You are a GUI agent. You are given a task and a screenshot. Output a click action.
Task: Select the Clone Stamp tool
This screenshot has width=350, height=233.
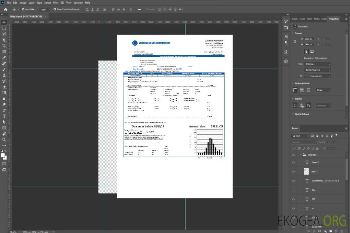pyautogui.click(x=4, y=75)
